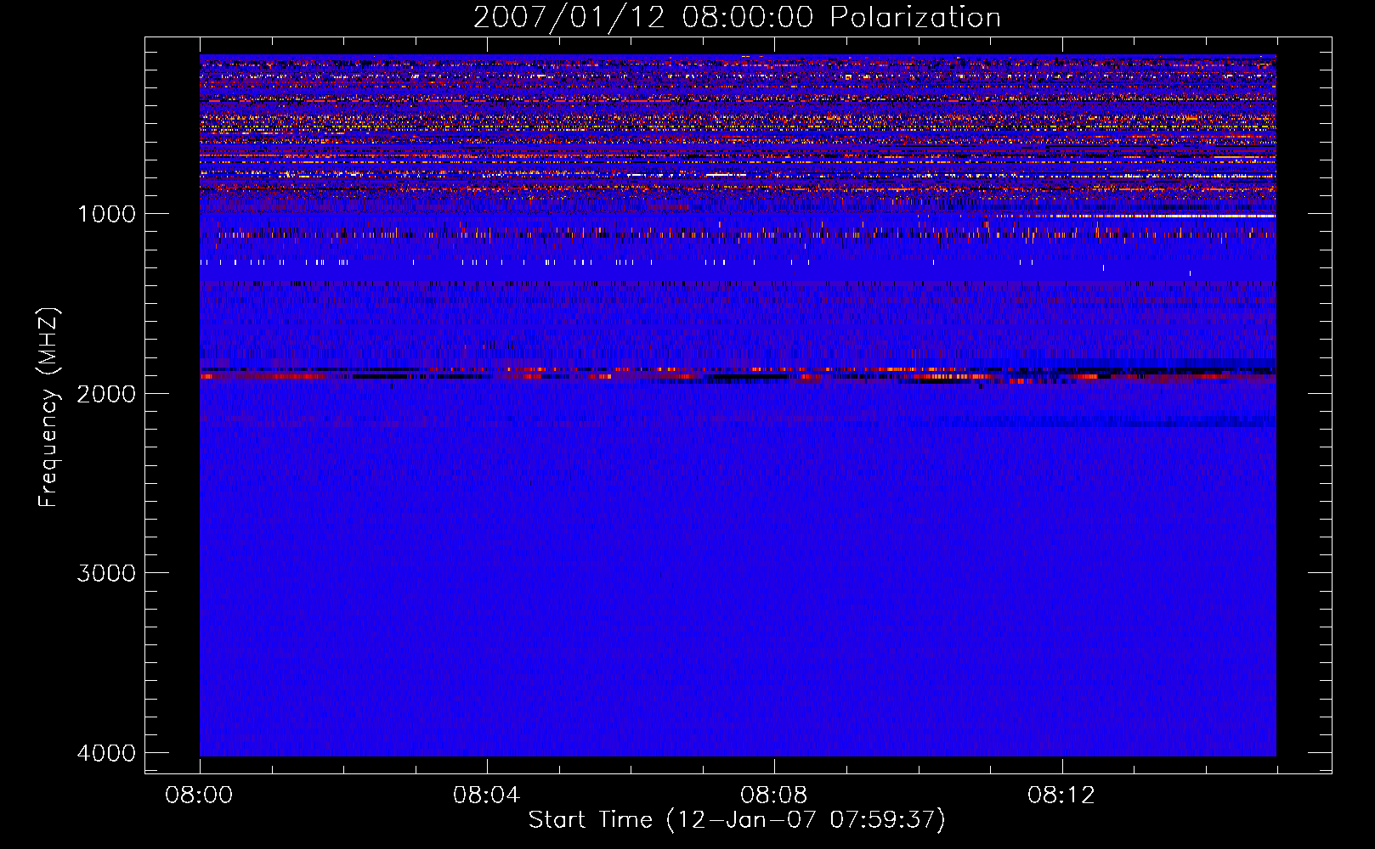Click the plot title '2007/01/12 08:00:00 Polarization'
The width and height of the screenshot is (1375, 849).
click(737, 17)
